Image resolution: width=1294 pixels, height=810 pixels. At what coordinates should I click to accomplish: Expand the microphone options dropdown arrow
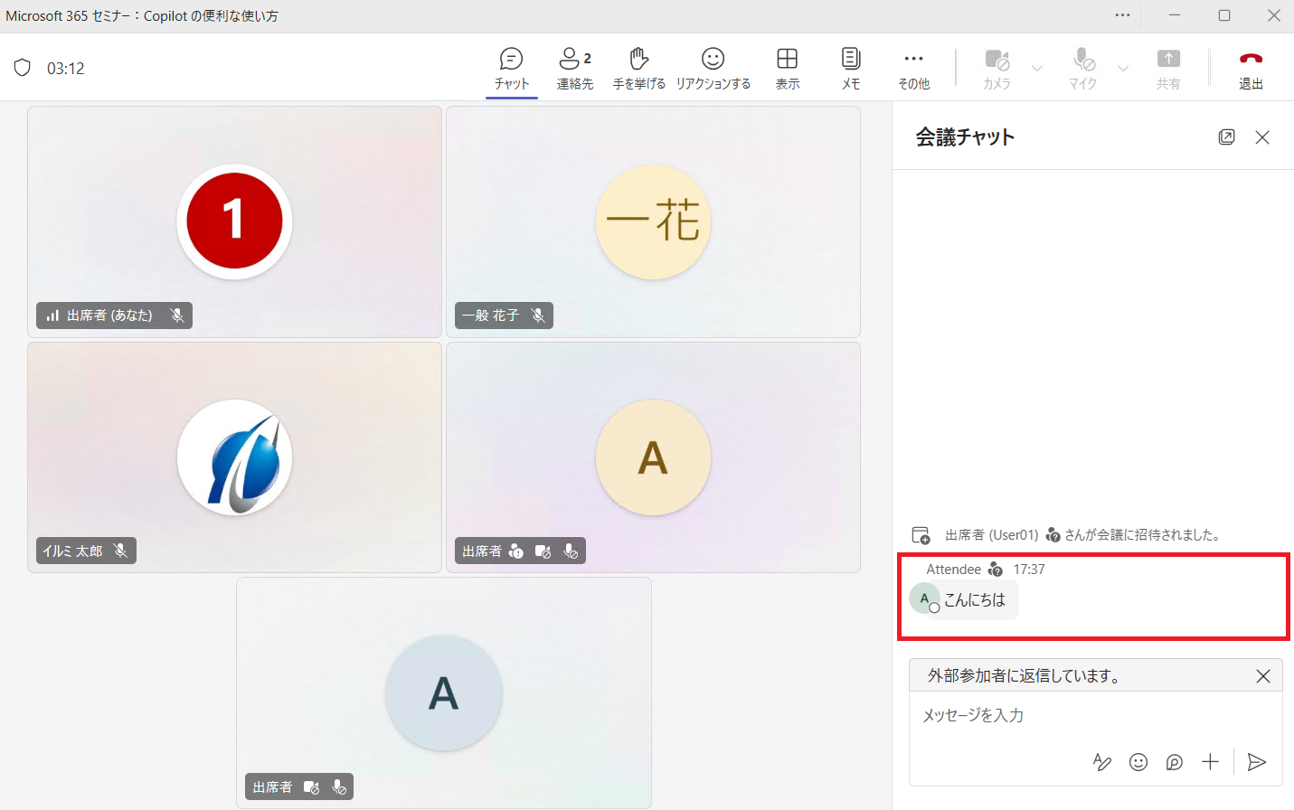point(1123,69)
